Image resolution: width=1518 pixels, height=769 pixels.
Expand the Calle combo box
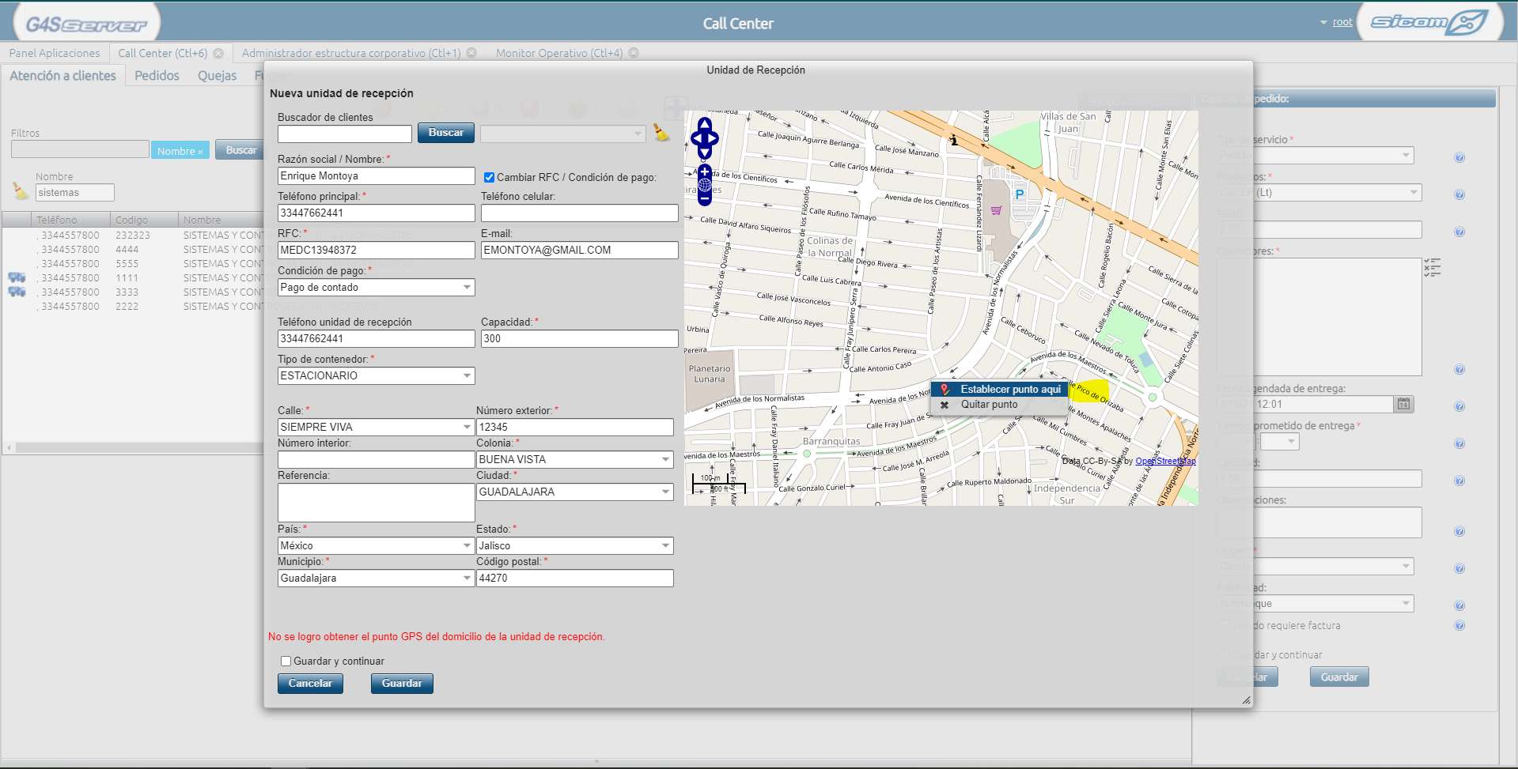pos(467,428)
